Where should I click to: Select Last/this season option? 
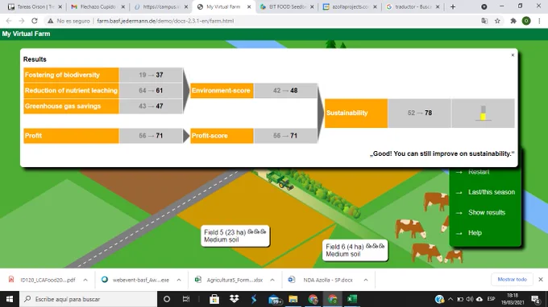(491, 192)
